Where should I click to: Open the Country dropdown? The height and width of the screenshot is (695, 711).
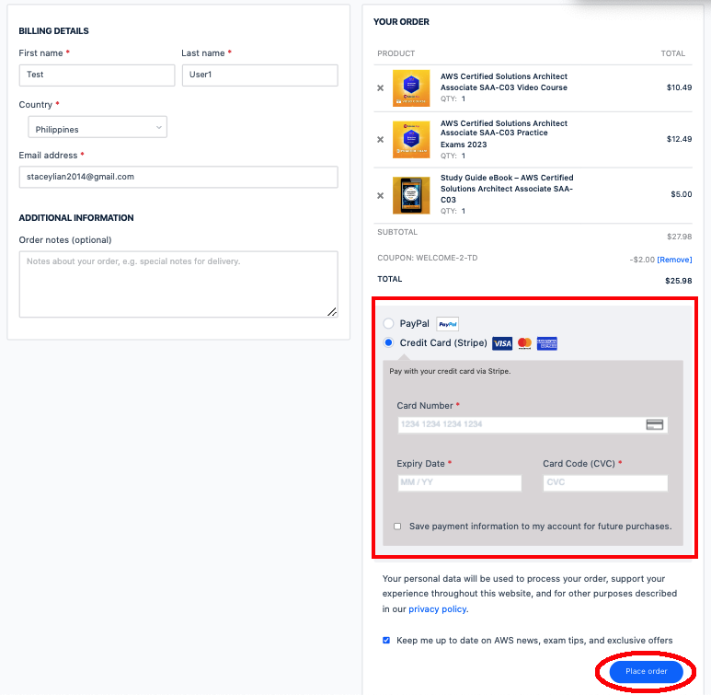tap(97, 128)
